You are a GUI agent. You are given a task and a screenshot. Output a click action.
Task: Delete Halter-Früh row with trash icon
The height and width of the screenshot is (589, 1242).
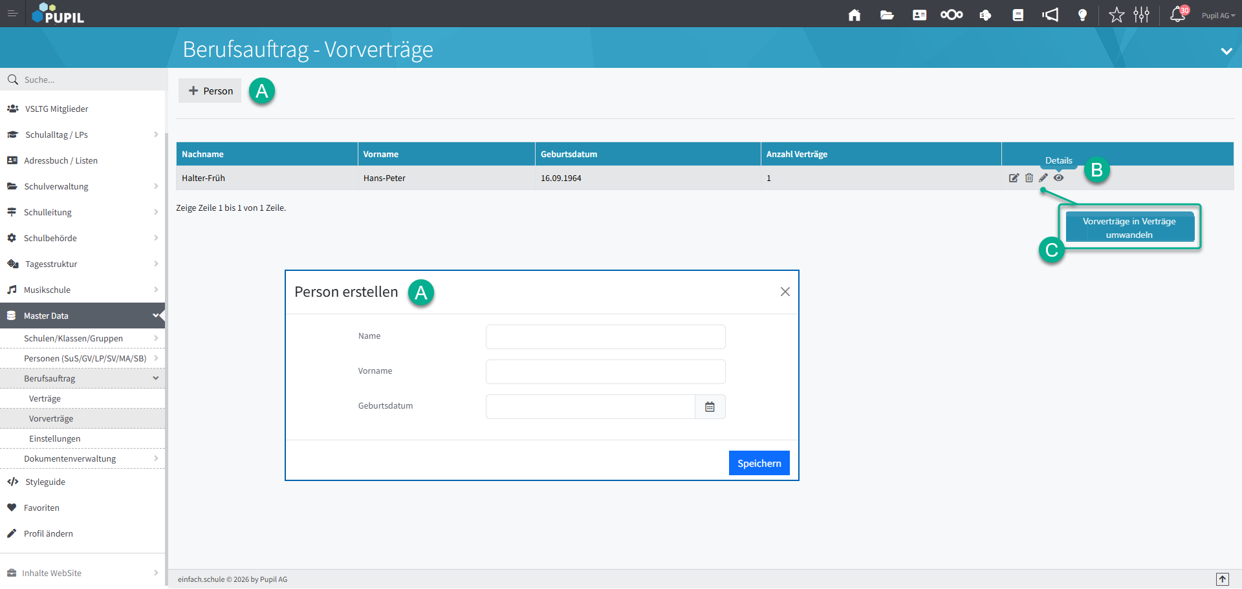(x=1029, y=178)
